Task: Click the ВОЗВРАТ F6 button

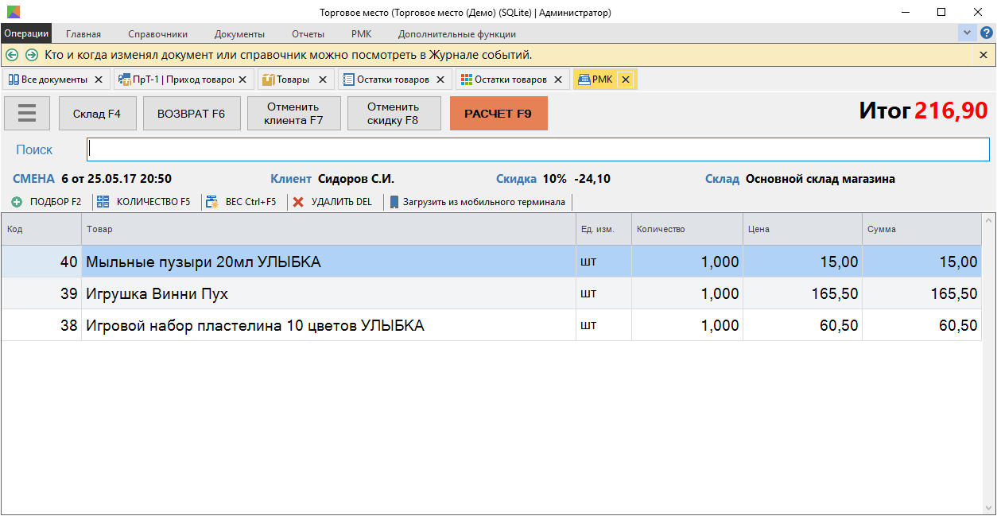Action: click(x=191, y=114)
